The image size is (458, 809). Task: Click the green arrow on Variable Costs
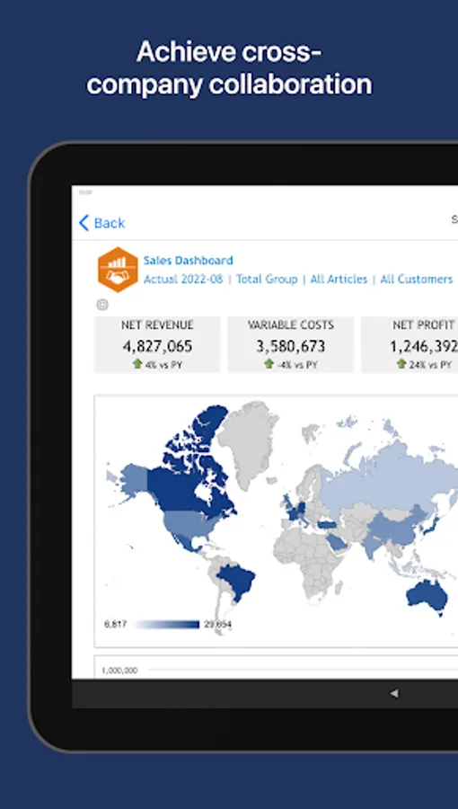coord(269,364)
